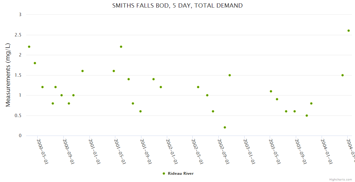Screen dimensions: 355x182
Task: Click the 2001-01-01 x-axis label
Action: pyautogui.click(x=95, y=151)
